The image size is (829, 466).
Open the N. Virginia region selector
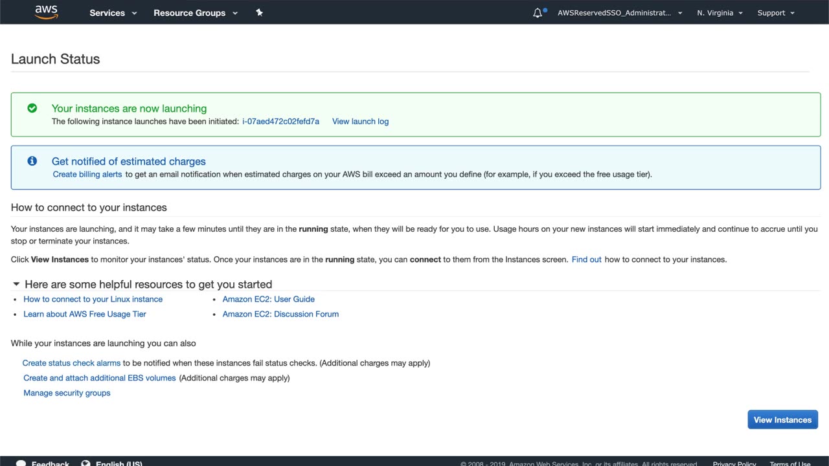[720, 13]
